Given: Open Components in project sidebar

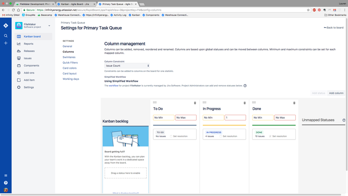Looking at the screenshot, I should [33, 66].
